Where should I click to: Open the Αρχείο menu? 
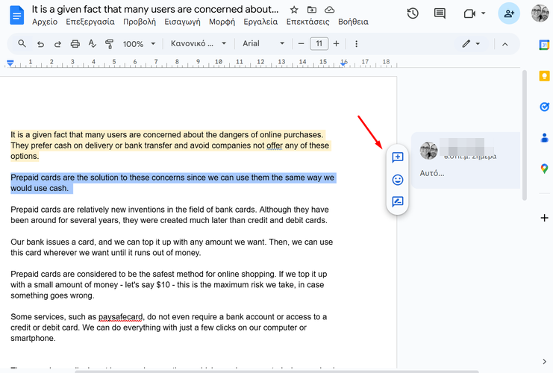tap(45, 22)
